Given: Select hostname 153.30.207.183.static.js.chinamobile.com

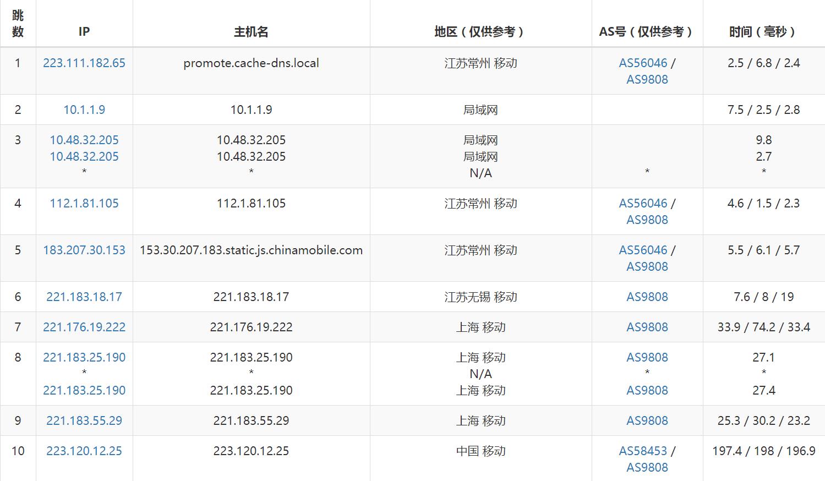Looking at the screenshot, I should click(x=251, y=250).
